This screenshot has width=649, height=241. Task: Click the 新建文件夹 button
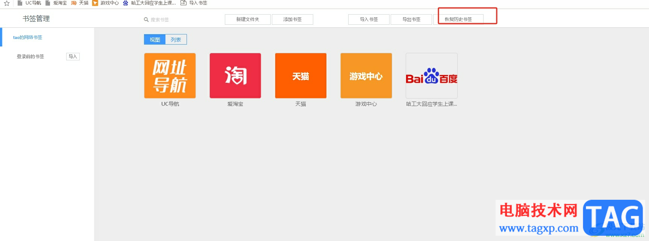[x=248, y=19]
